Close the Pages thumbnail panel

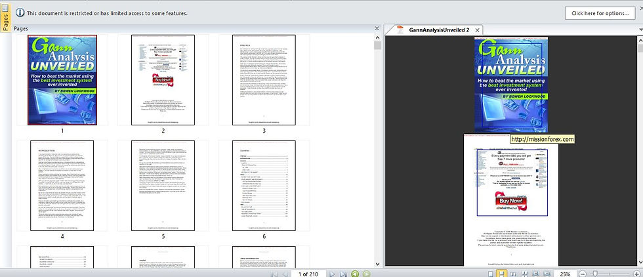click(x=377, y=28)
